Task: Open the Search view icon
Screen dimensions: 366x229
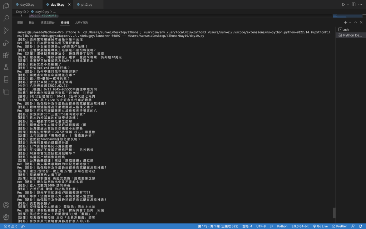Action: coord(6,18)
